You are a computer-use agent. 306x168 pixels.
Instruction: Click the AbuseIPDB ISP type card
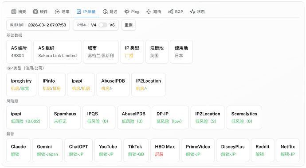click(113, 84)
